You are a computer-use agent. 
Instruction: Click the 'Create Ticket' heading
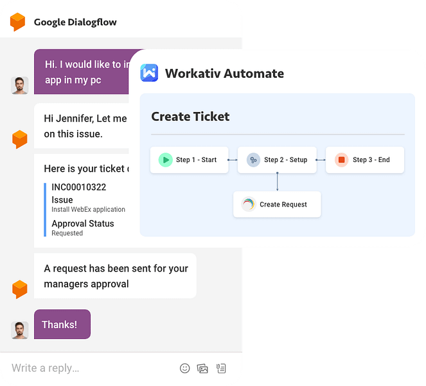click(190, 116)
